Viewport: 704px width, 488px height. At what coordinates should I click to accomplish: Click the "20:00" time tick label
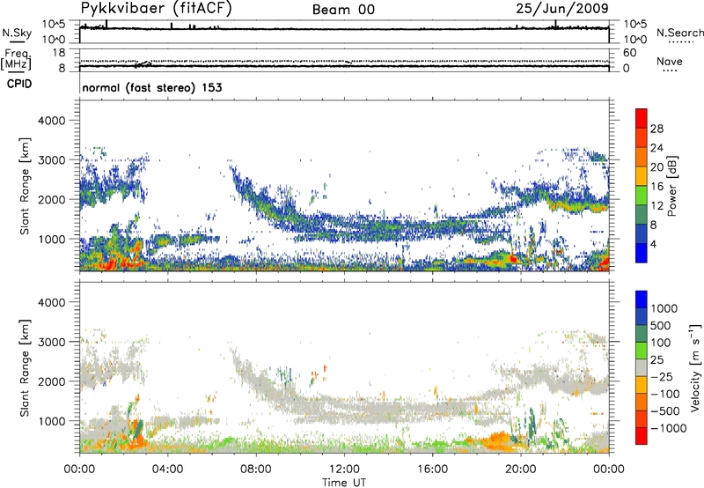click(x=520, y=470)
